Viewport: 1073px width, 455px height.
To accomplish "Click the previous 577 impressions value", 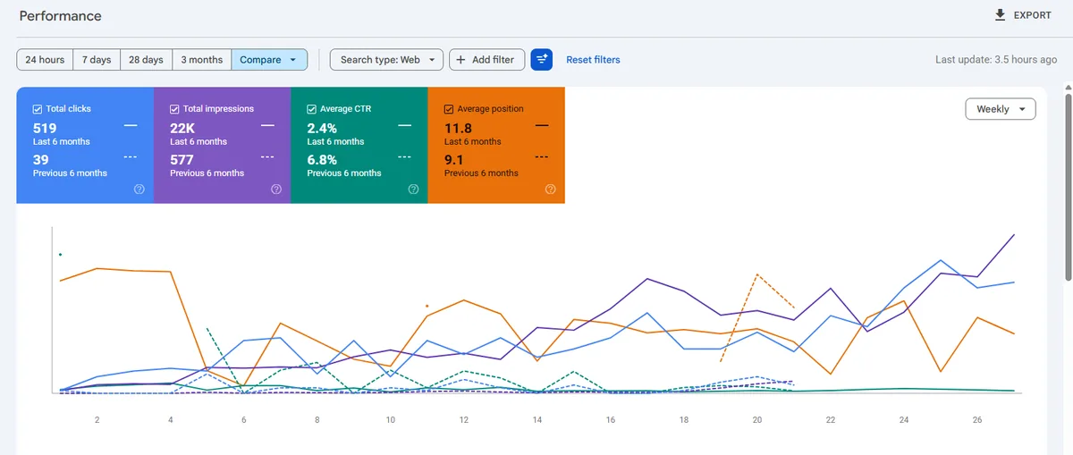I will pos(182,159).
